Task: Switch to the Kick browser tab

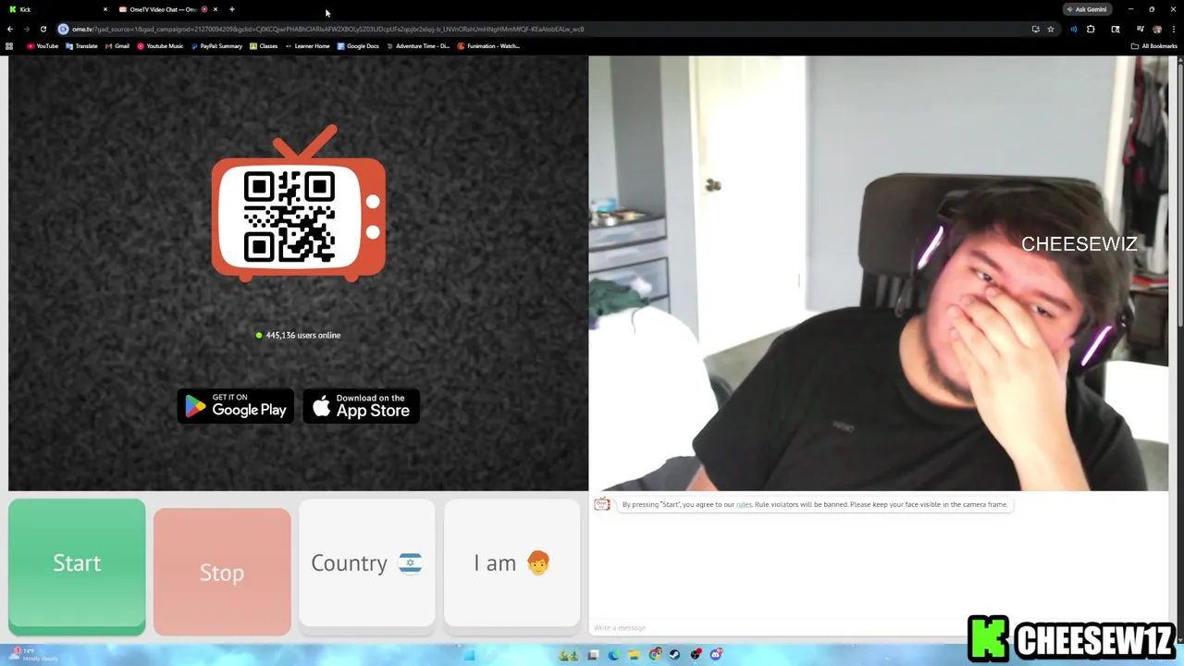Action: tap(55, 9)
